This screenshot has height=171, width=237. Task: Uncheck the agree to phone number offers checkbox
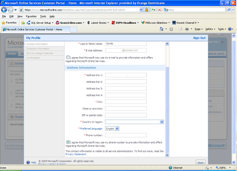(68, 142)
